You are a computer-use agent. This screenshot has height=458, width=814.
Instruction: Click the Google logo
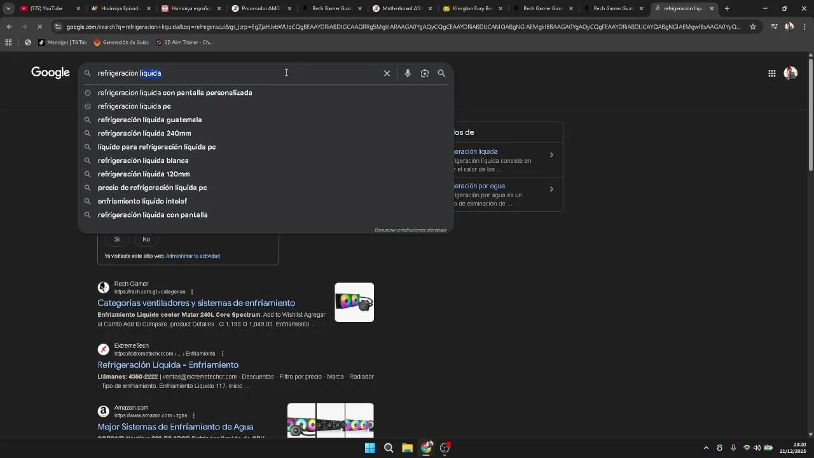(50, 73)
